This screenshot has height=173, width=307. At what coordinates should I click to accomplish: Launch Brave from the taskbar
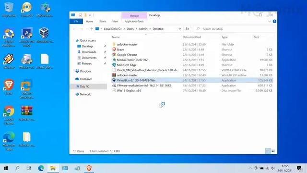(89, 168)
